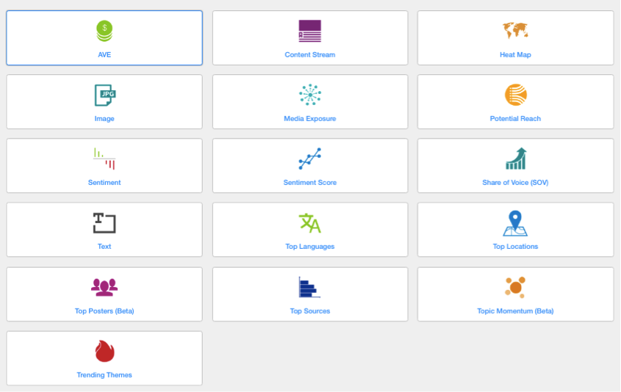
Task: Select the red Trending Themes flame icon
Action: click(x=104, y=351)
